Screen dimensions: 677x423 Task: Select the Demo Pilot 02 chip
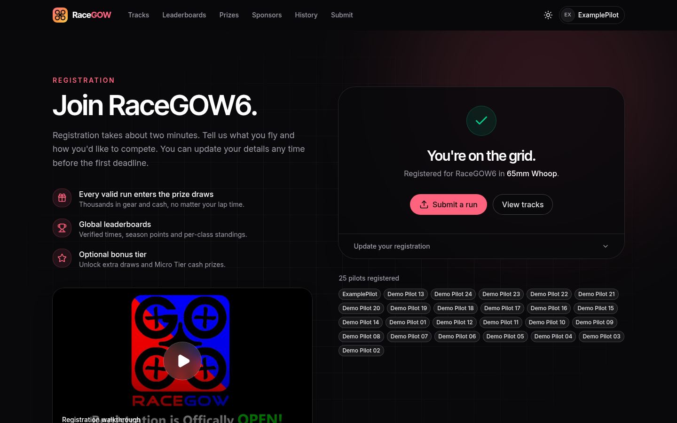tap(361, 351)
